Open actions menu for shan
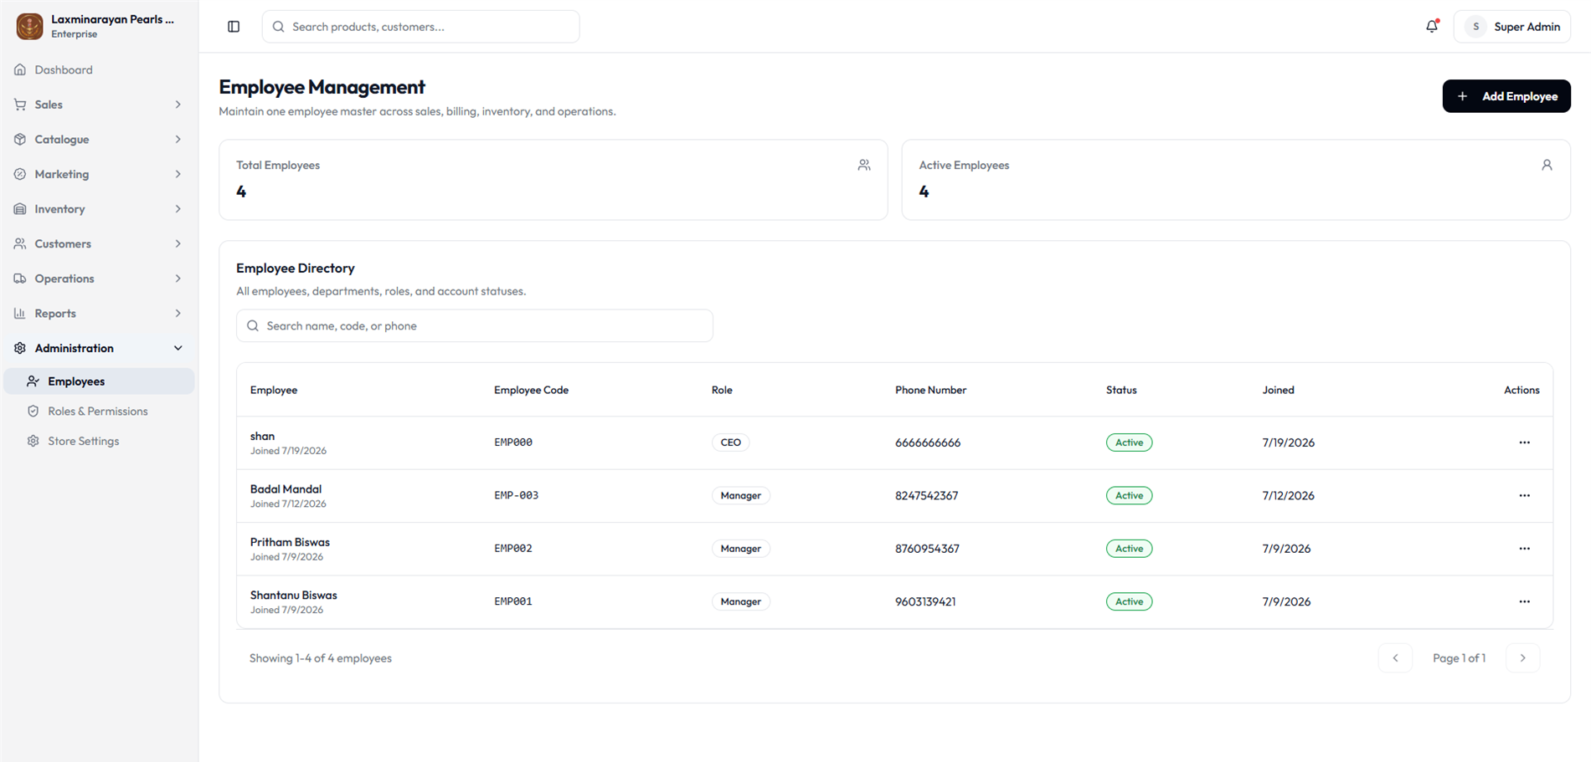The image size is (1591, 762). pos(1524,442)
